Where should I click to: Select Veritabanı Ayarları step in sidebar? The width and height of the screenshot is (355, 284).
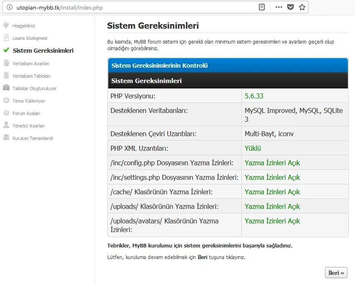(x=31, y=64)
